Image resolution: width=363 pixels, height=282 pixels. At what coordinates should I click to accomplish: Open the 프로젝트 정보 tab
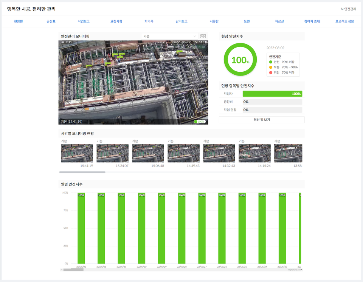[x=345, y=21]
